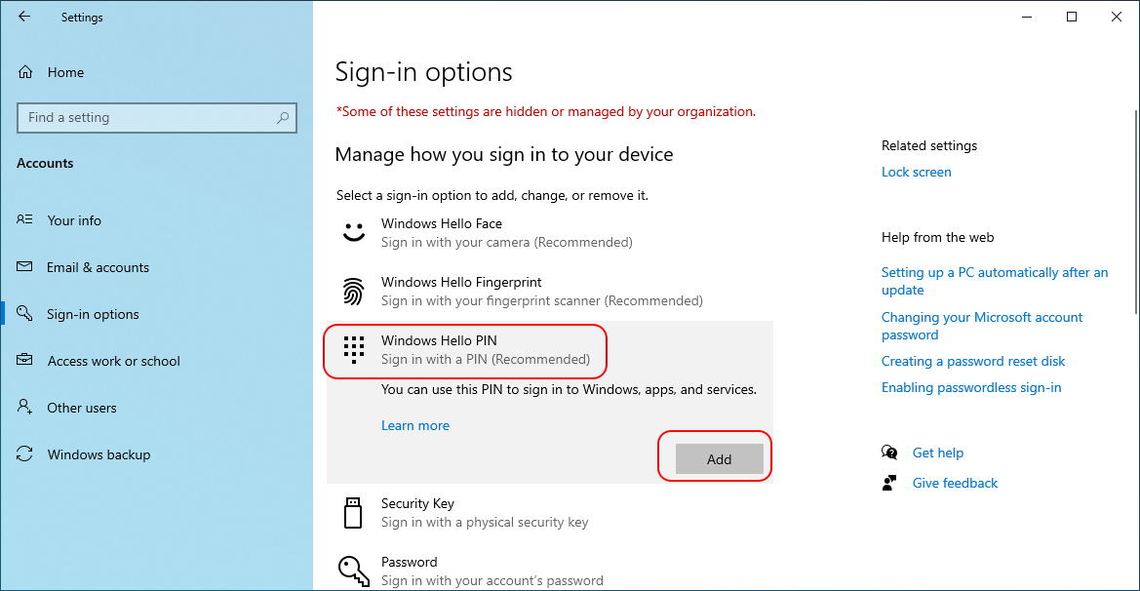The image size is (1140, 591).
Task: Select the Windows Hello Fingerprint icon
Action: pyautogui.click(x=352, y=292)
